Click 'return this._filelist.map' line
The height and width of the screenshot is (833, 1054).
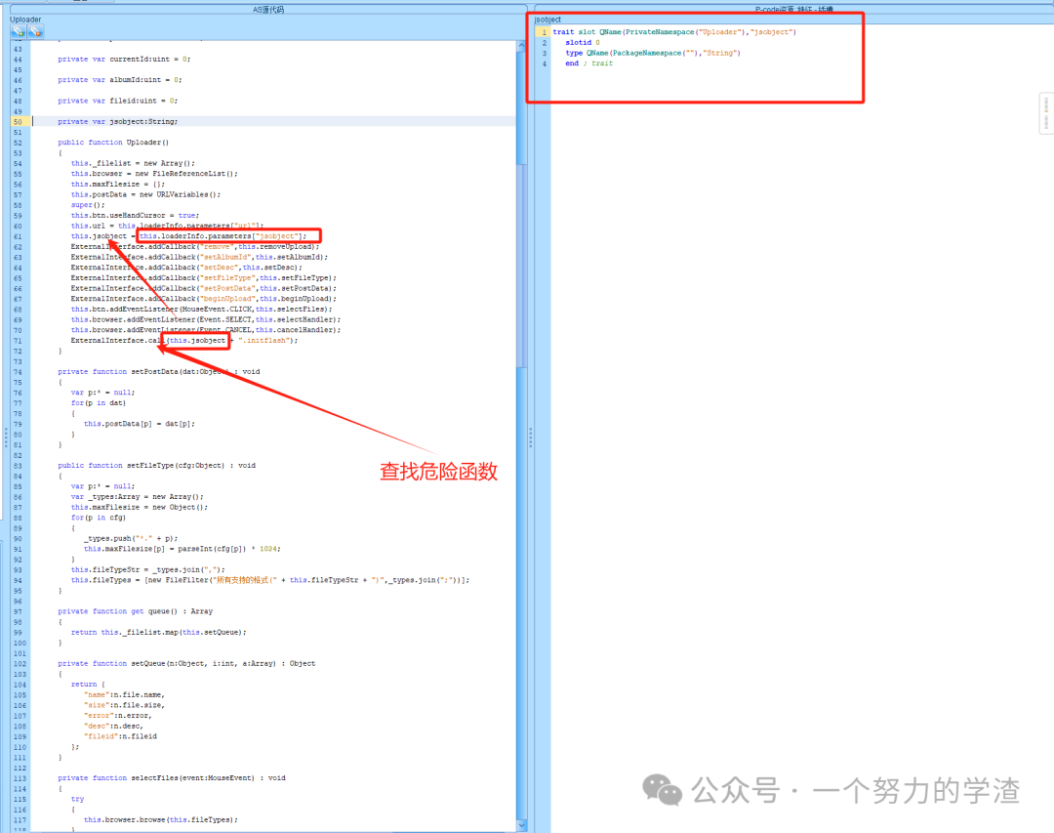point(159,633)
